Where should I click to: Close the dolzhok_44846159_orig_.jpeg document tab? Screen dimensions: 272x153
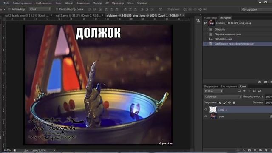click(183, 15)
